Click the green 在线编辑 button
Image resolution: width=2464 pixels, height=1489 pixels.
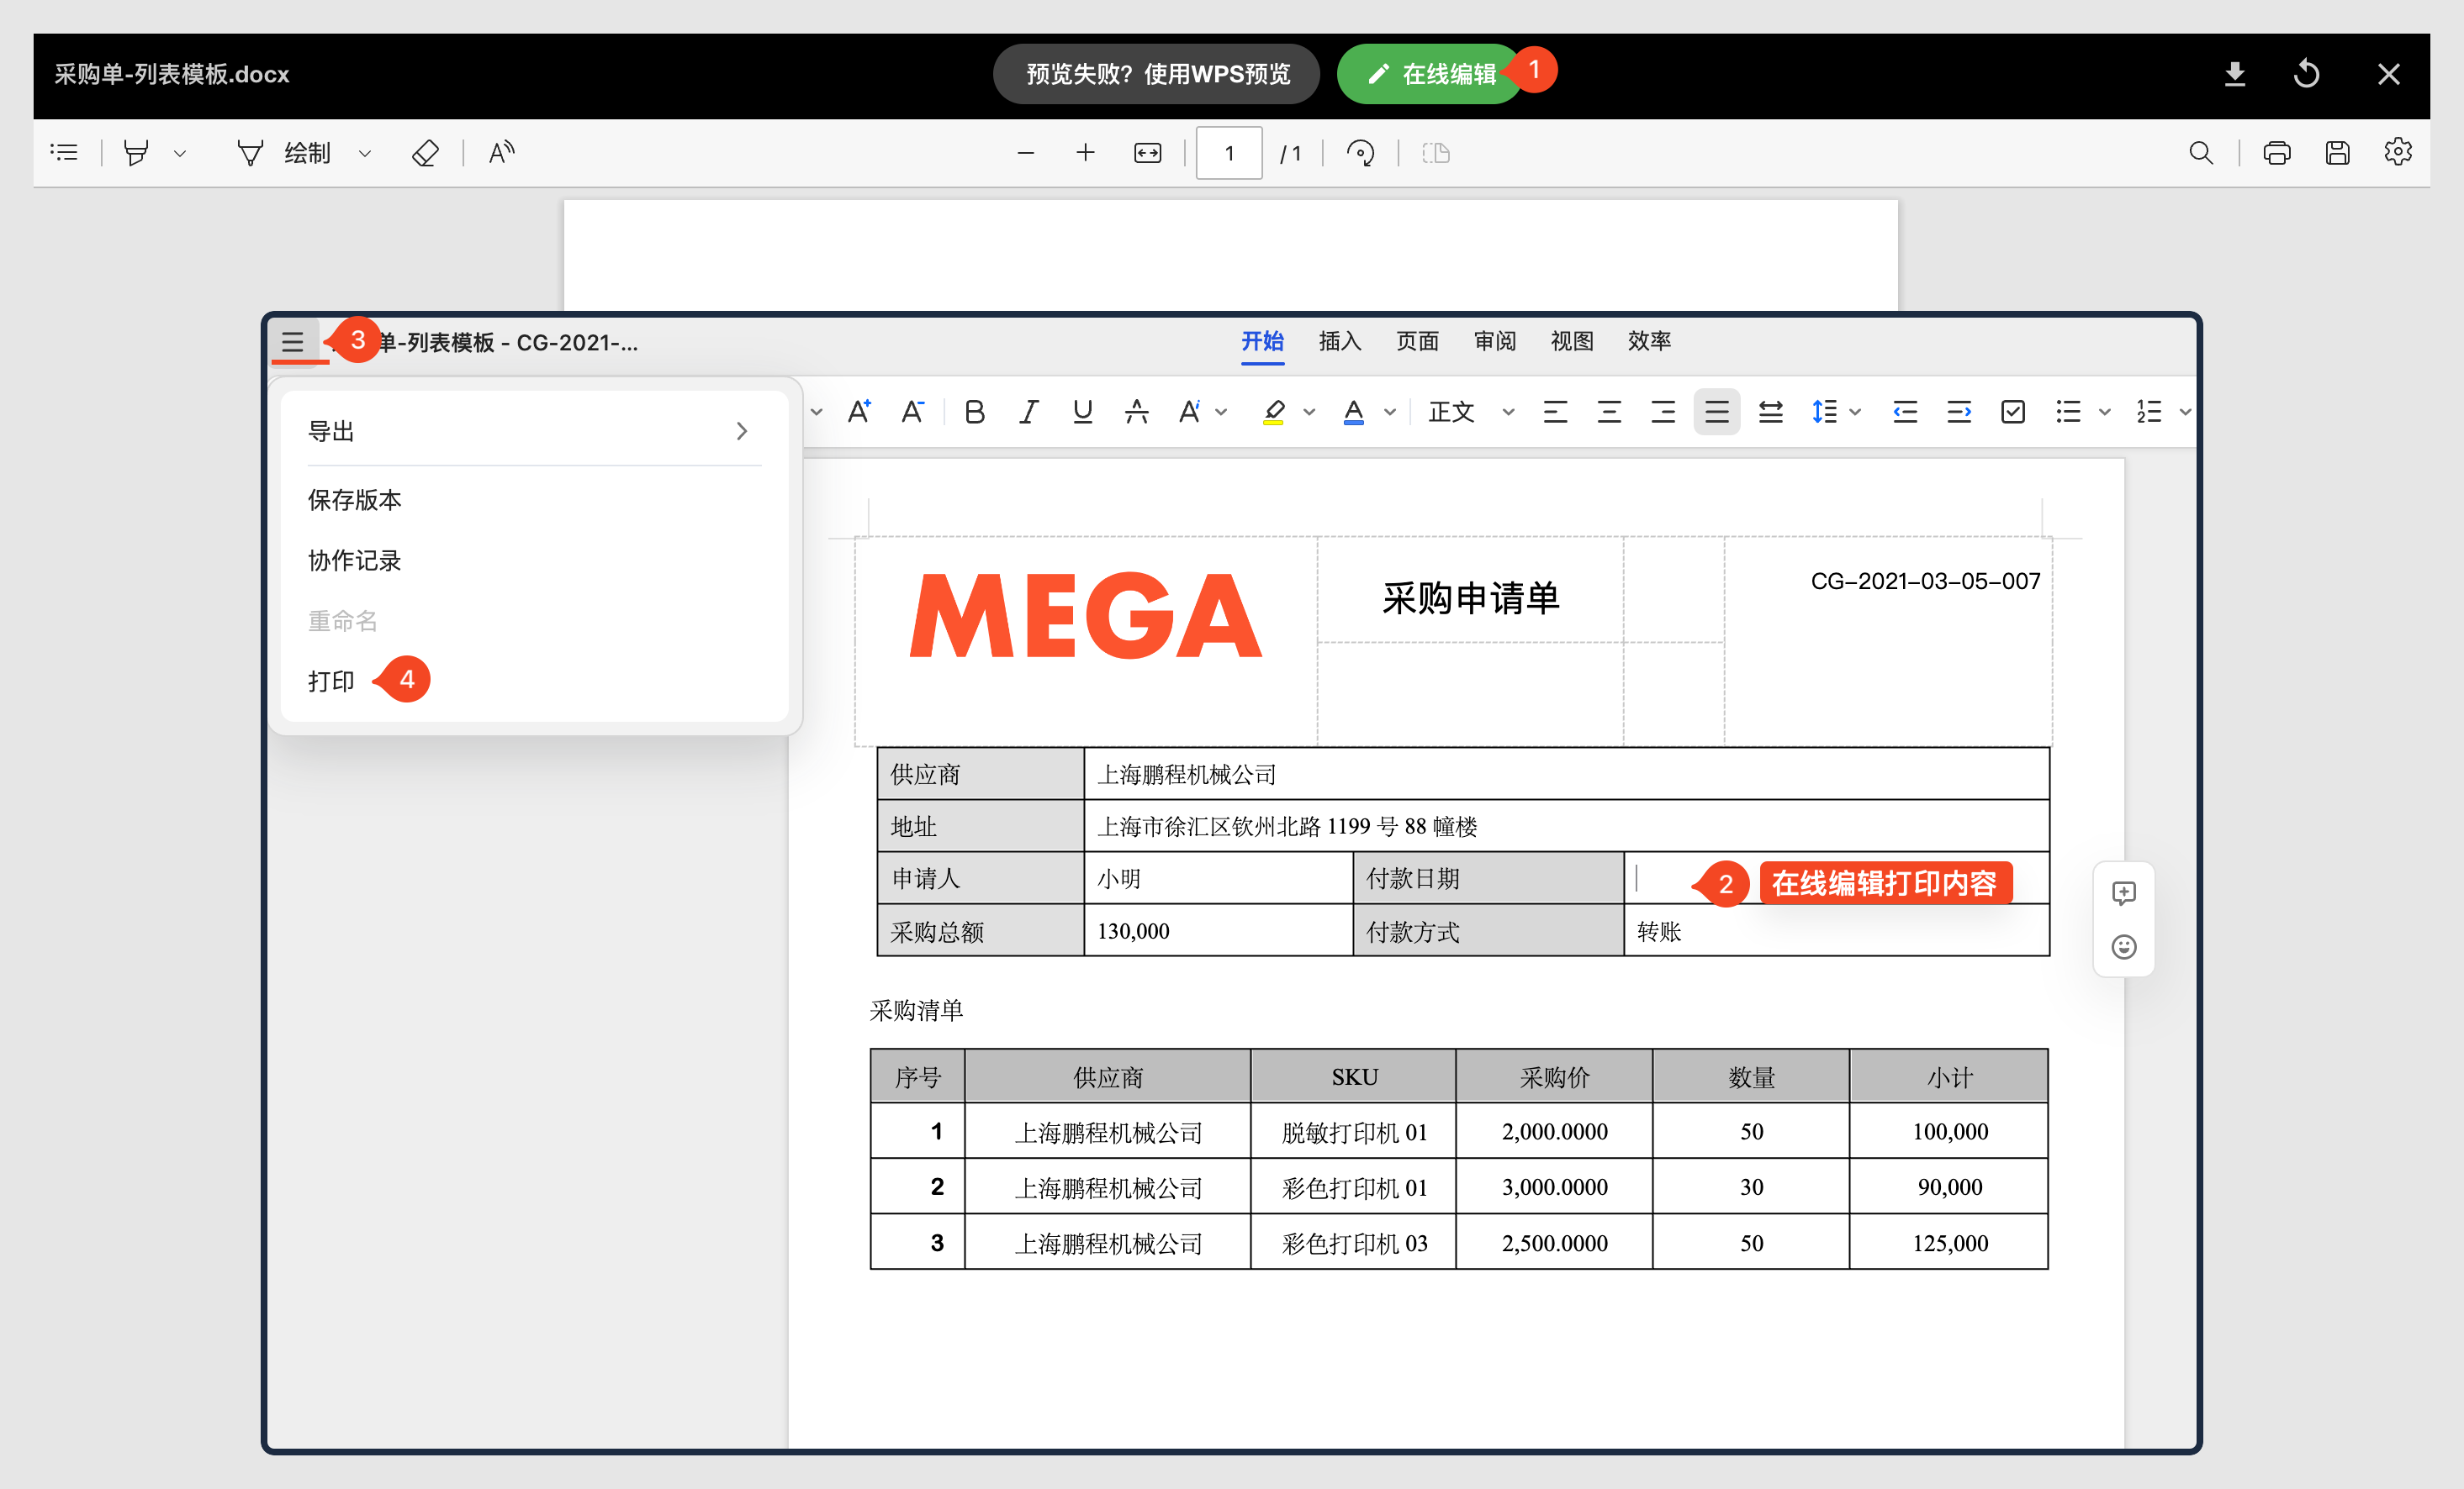pyautogui.click(x=1430, y=74)
